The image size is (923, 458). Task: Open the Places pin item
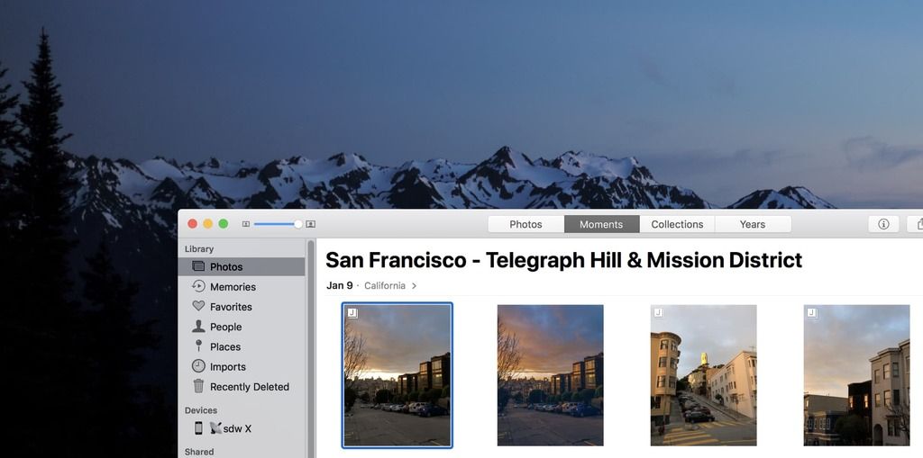224,346
